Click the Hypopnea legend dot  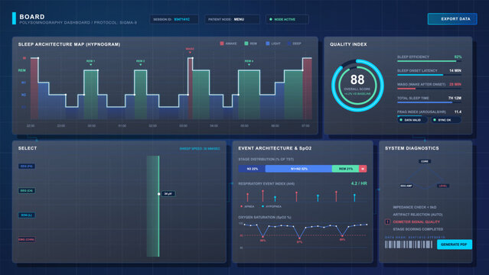(x=263, y=206)
